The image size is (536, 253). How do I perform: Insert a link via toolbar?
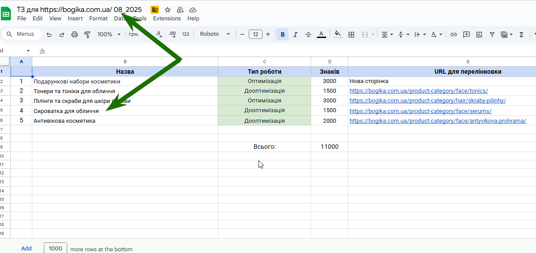[x=454, y=34]
